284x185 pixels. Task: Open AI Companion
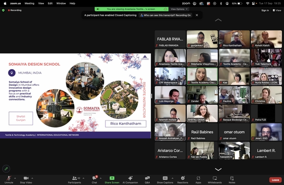click(x=130, y=180)
